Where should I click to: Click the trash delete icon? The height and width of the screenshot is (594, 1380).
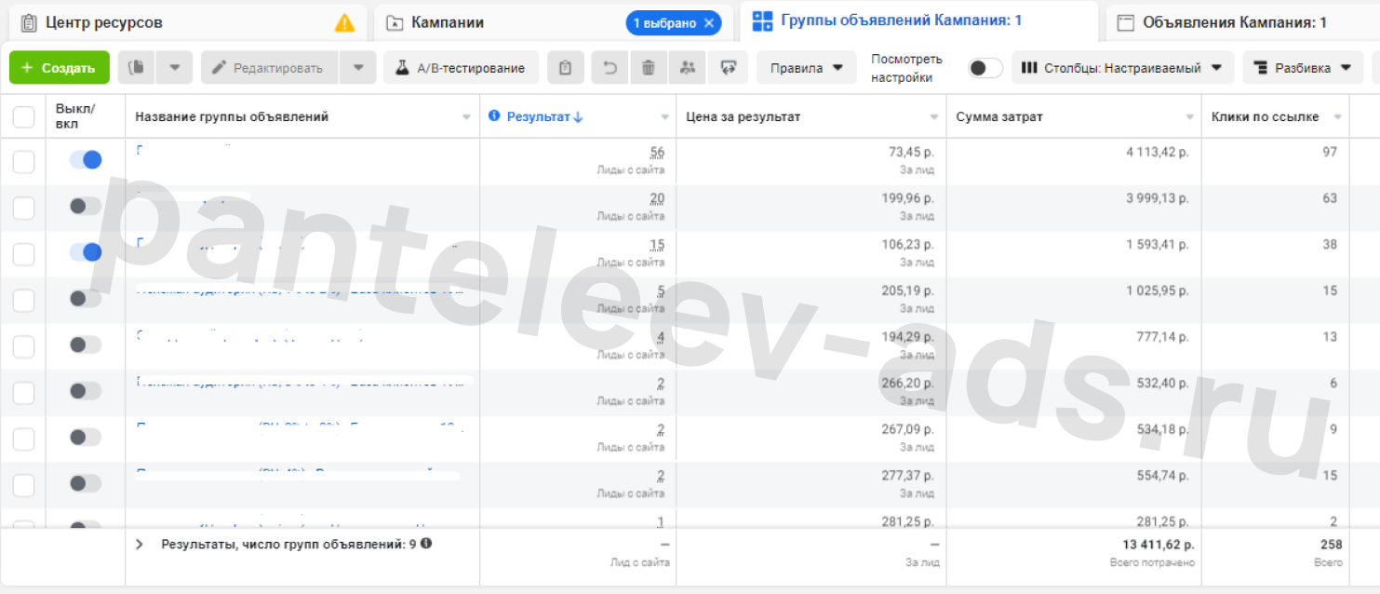coord(649,67)
